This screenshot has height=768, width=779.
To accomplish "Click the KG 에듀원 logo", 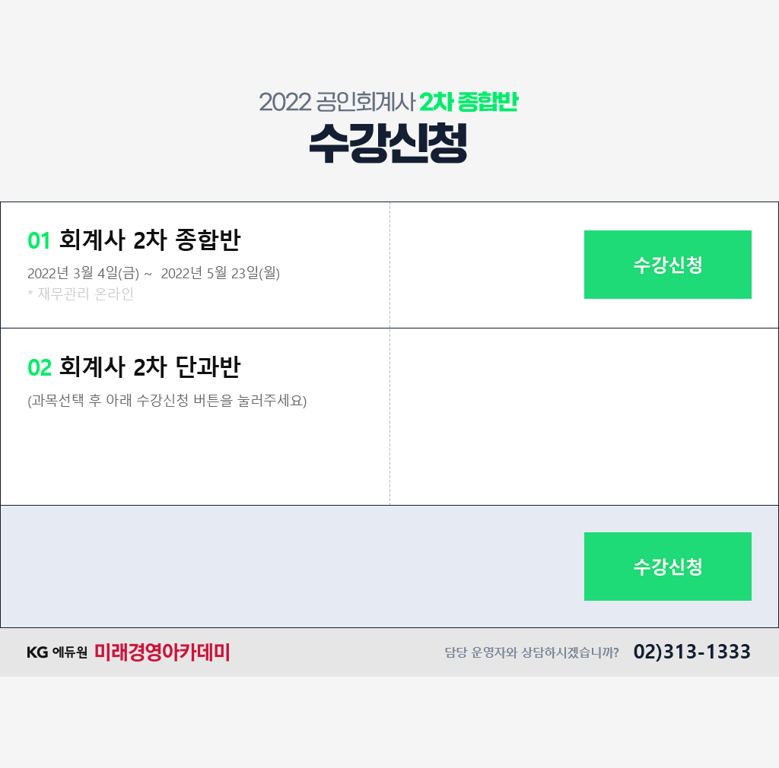I will tap(56, 652).
